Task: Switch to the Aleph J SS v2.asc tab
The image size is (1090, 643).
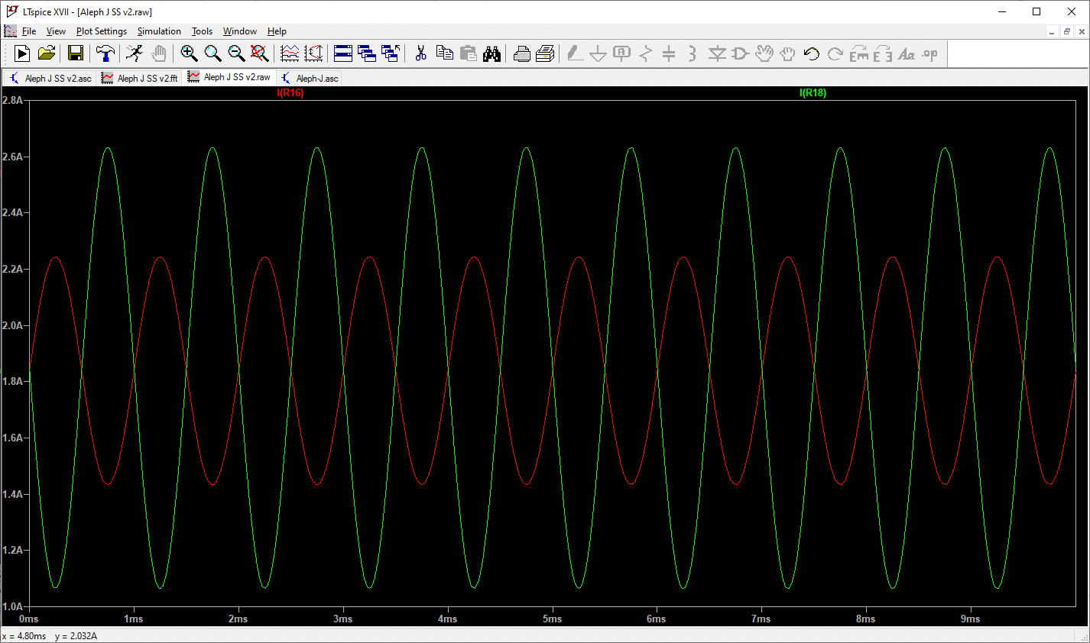Action: pos(50,78)
